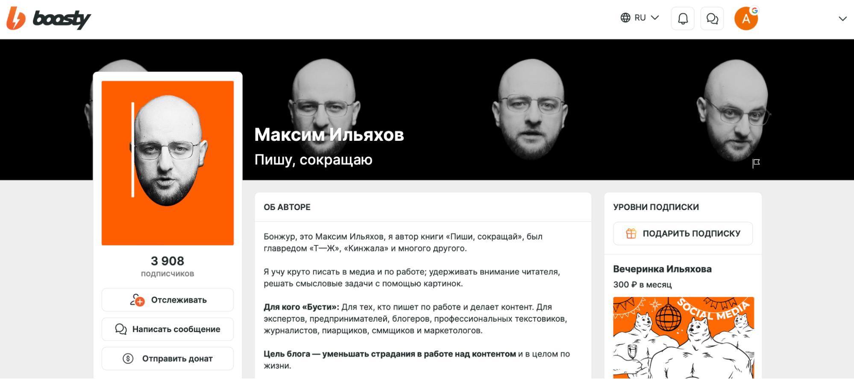
Task: Click the dollar coin icon for donation
Action: (128, 359)
